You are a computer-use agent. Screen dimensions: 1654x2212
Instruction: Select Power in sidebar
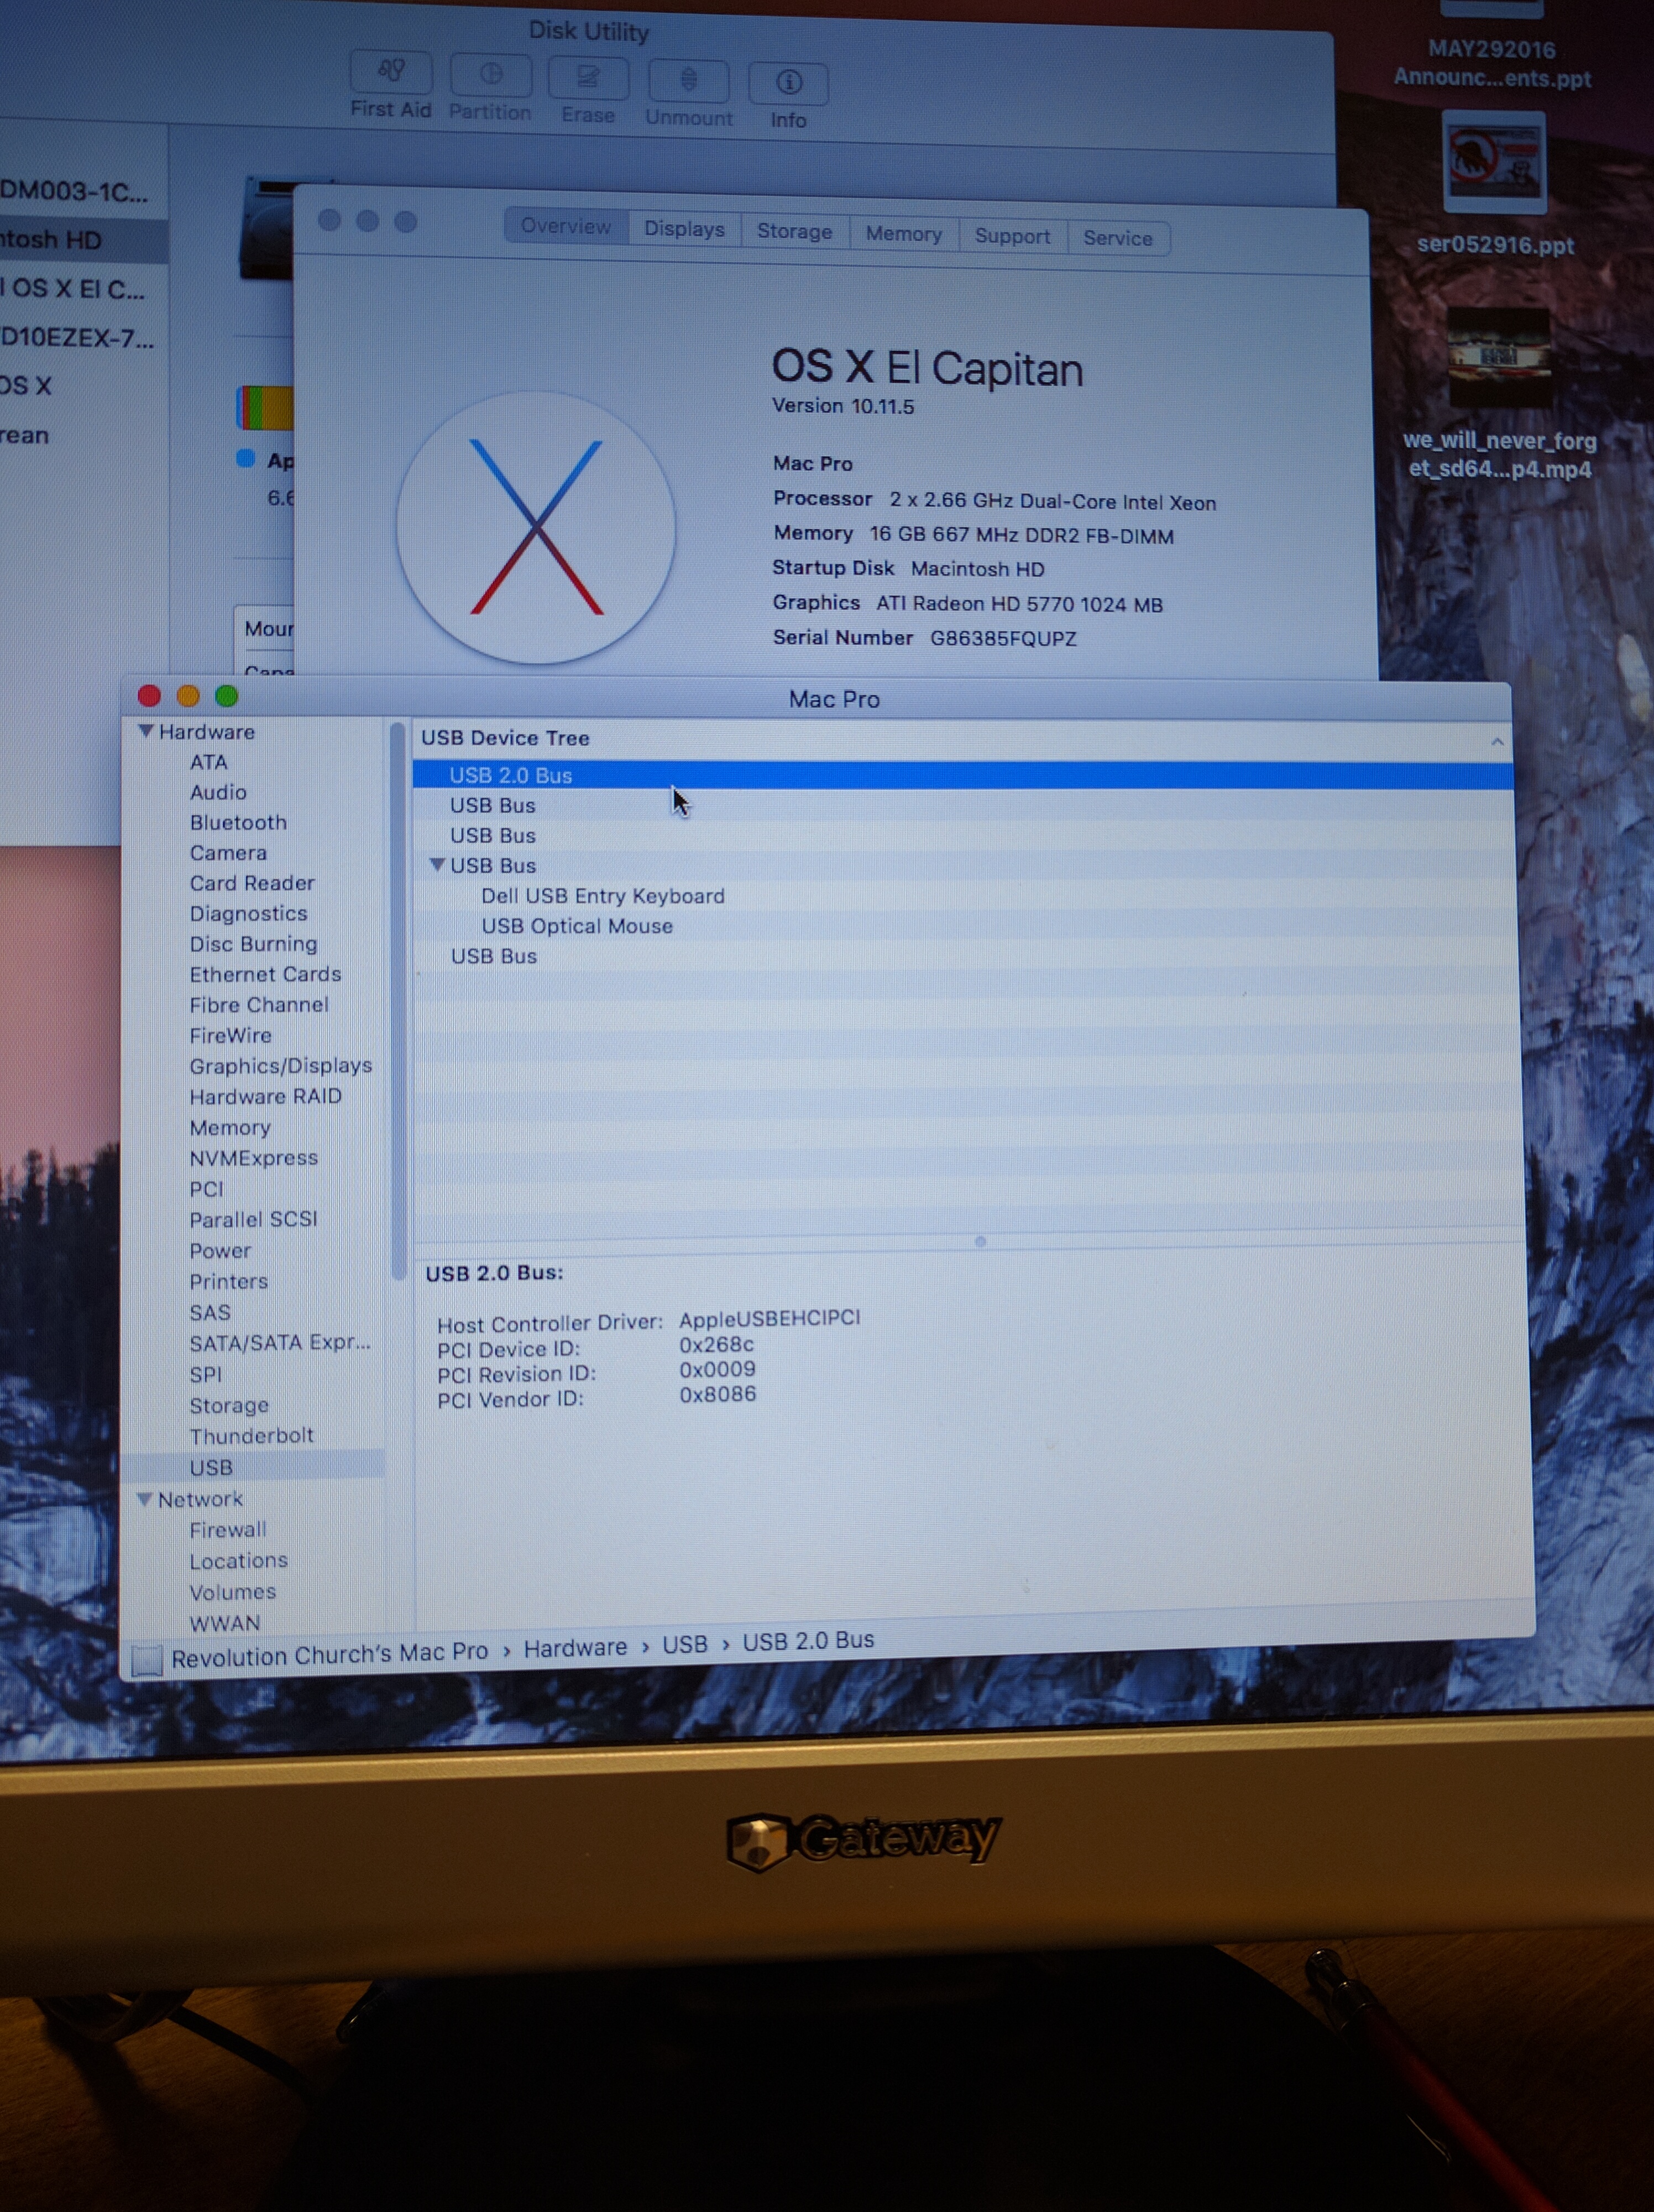point(220,1251)
